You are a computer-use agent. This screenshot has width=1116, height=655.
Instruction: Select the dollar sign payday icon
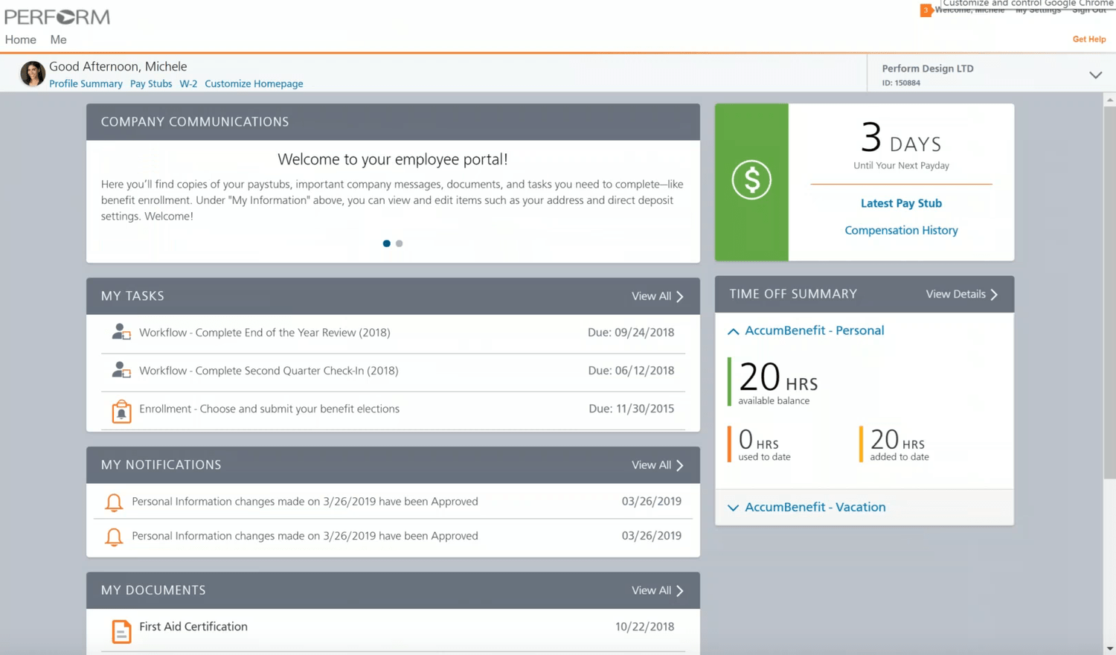coord(751,180)
